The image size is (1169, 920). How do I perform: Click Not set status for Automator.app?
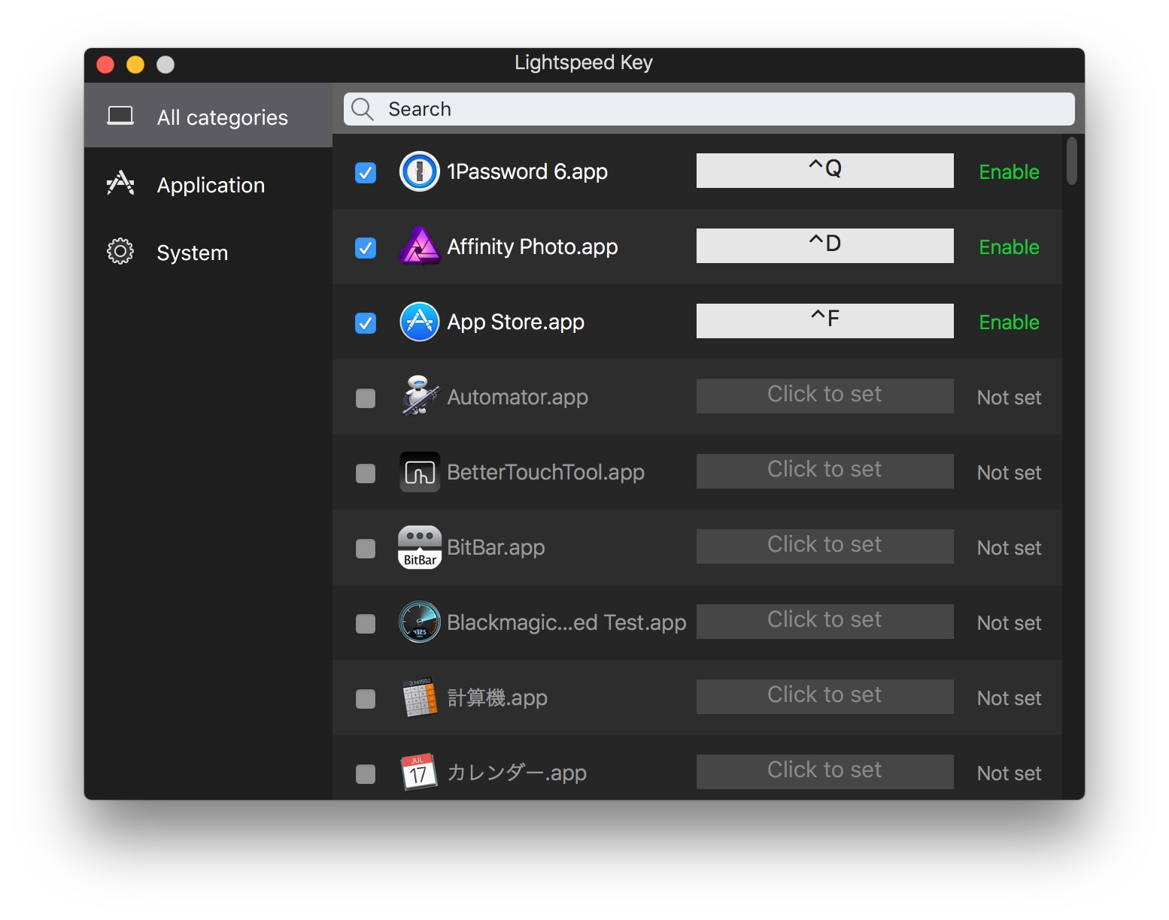(1009, 398)
